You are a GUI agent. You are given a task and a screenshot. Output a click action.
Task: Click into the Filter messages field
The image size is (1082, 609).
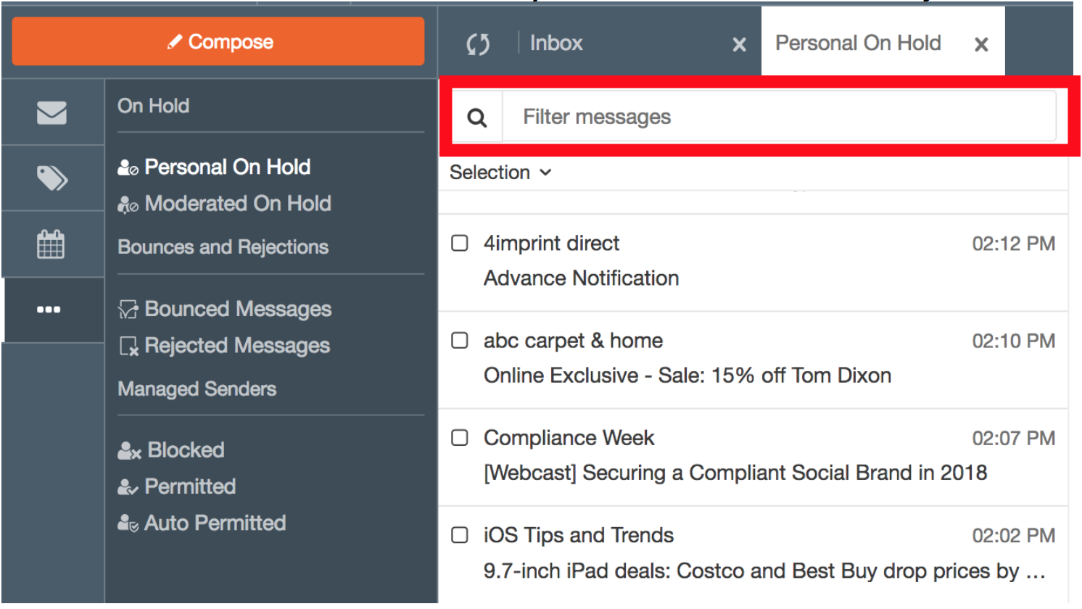click(x=780, y=117)
